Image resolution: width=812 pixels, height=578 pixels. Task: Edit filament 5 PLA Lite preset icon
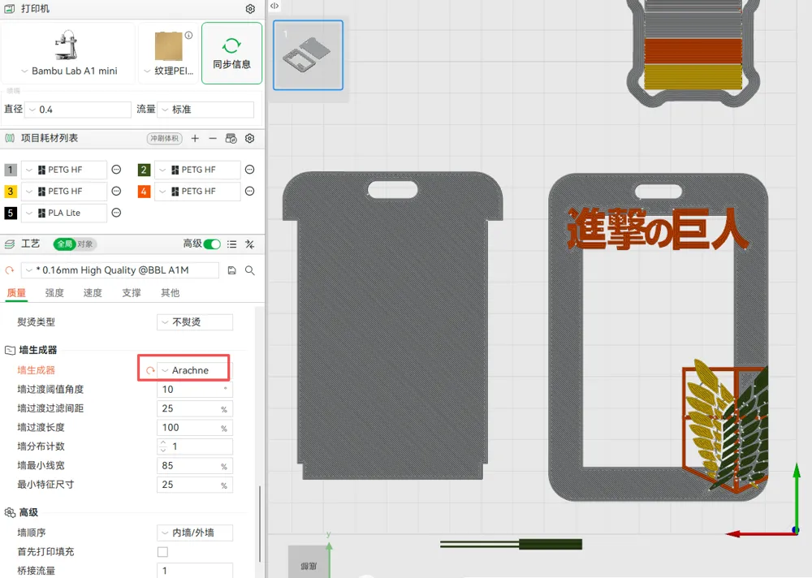pyautogui.click(x=116, y=213)
